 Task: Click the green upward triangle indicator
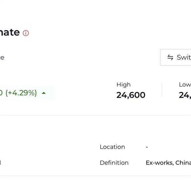(x=44, y=93)
